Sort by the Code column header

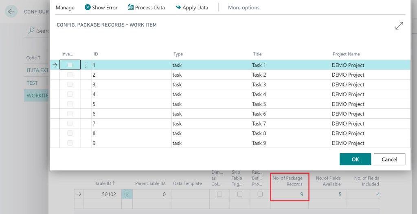[x=33, y=58]
